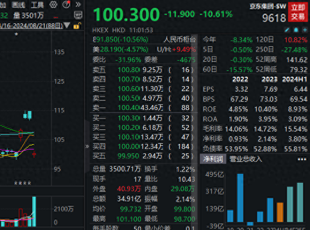310x230 pixels.
Task: Click the ROE 2024H1 value 8.93%
Action: click(x=298, y=109)
